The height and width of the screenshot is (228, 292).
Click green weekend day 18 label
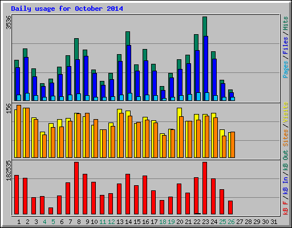163,222
